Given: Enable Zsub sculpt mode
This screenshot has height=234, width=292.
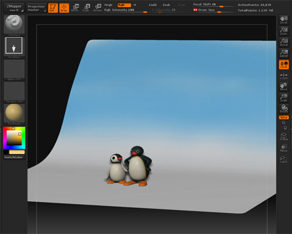Looking at the screenshot, I should pos(166,5).
